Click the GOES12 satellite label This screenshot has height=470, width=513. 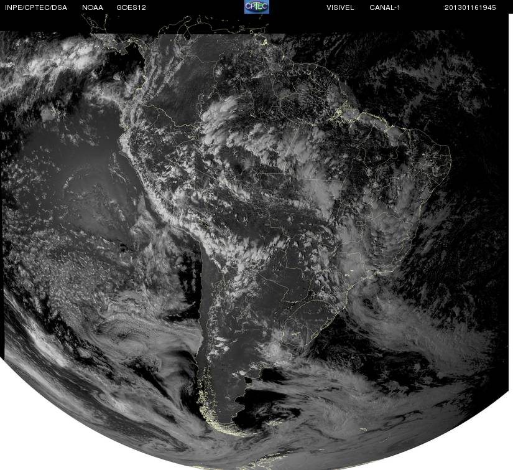click(131, 8)
